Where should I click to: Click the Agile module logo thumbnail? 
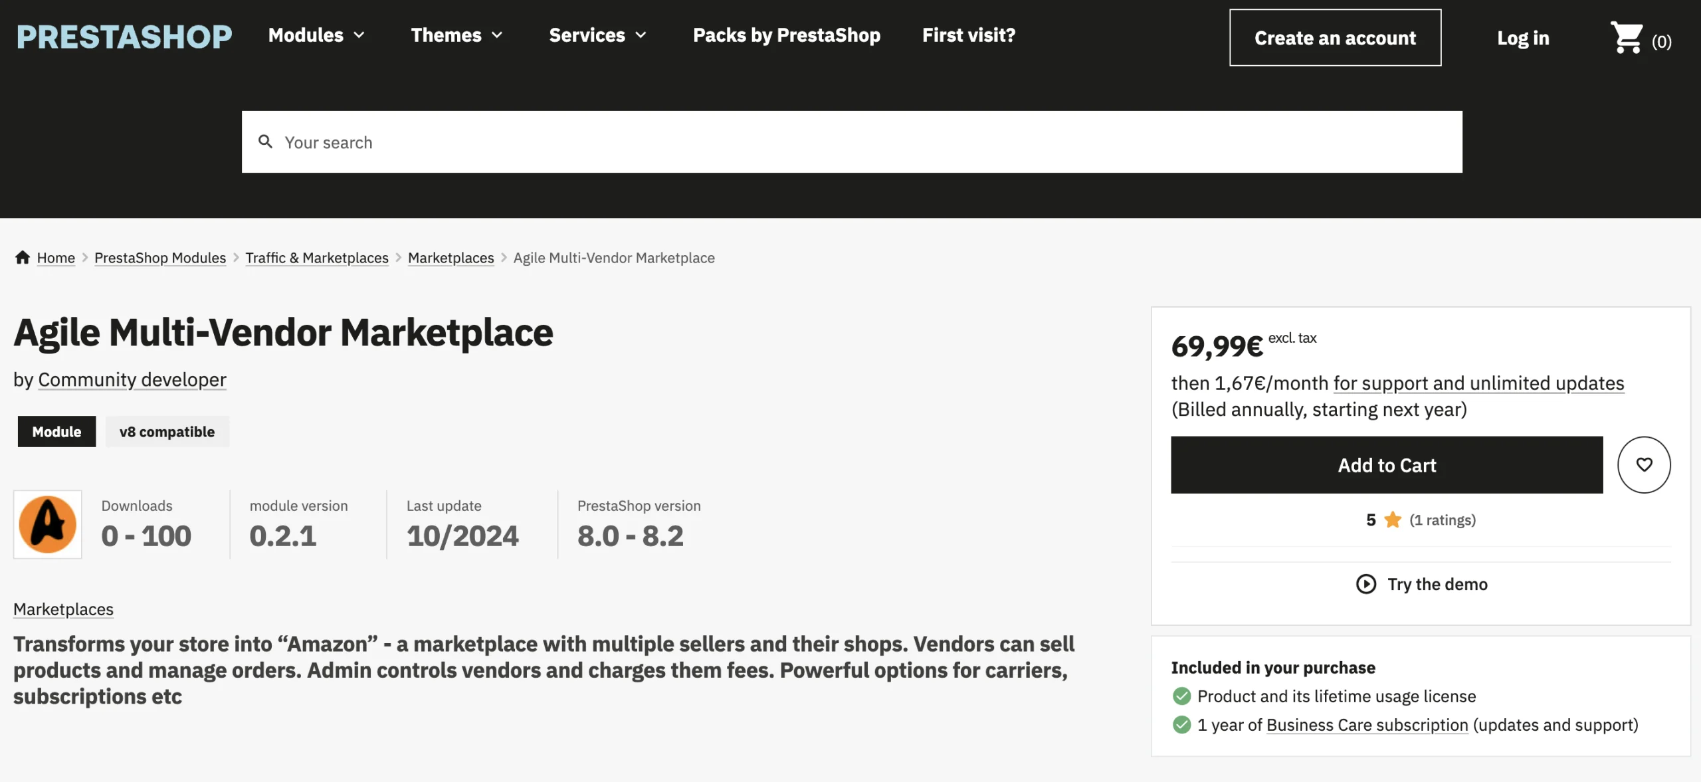pyautogui.click(x=47, y=524)
